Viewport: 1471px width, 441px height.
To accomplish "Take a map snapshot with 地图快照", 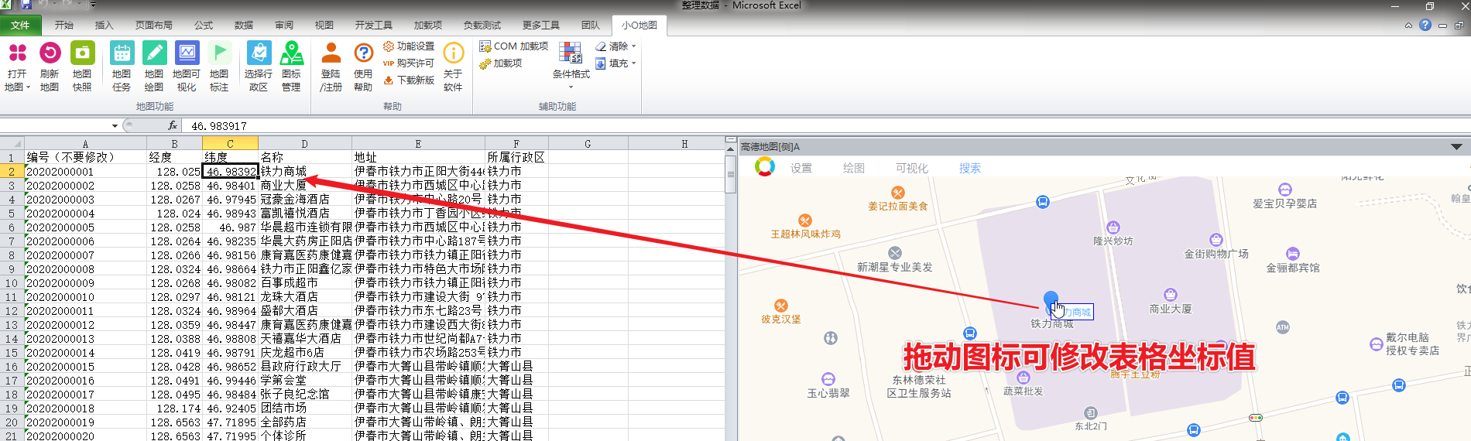I will (82, 53).
